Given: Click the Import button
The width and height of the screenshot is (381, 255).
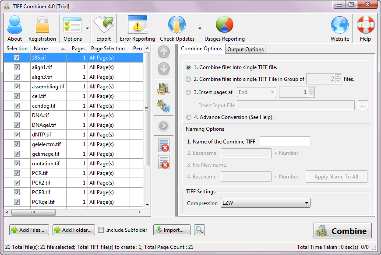Looking at the screenshot, I should coord(172,230).
